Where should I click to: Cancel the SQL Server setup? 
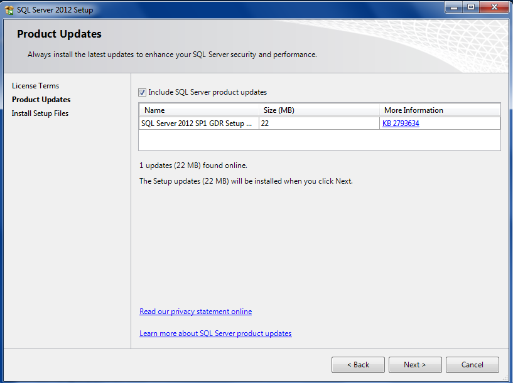472,365
